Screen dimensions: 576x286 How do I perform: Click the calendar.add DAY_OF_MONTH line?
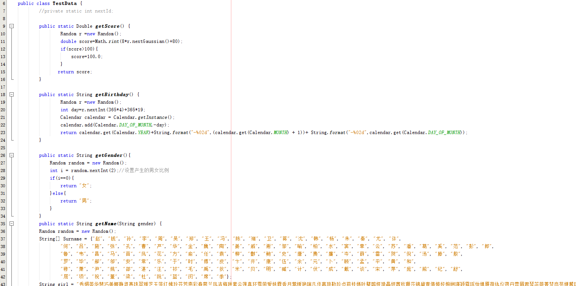(115, 125)
